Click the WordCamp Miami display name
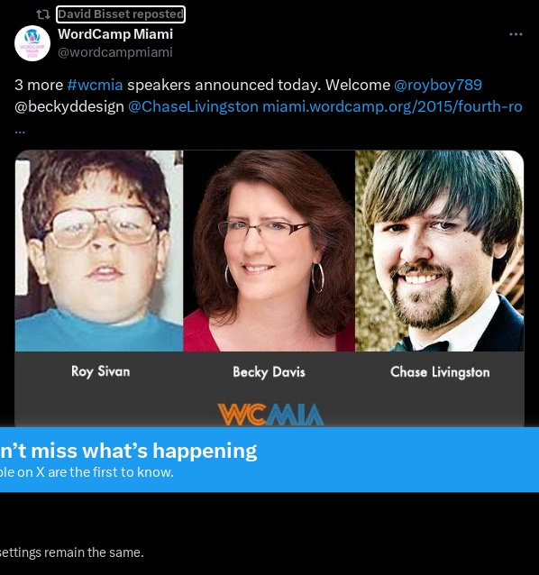The width and height of the screenshot is (539, 575). [115, 34]
